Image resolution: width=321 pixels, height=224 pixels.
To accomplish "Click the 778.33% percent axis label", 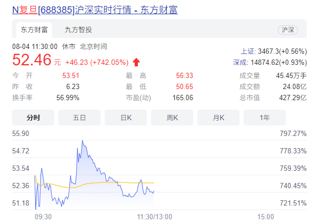I will [x=293, y=151].
